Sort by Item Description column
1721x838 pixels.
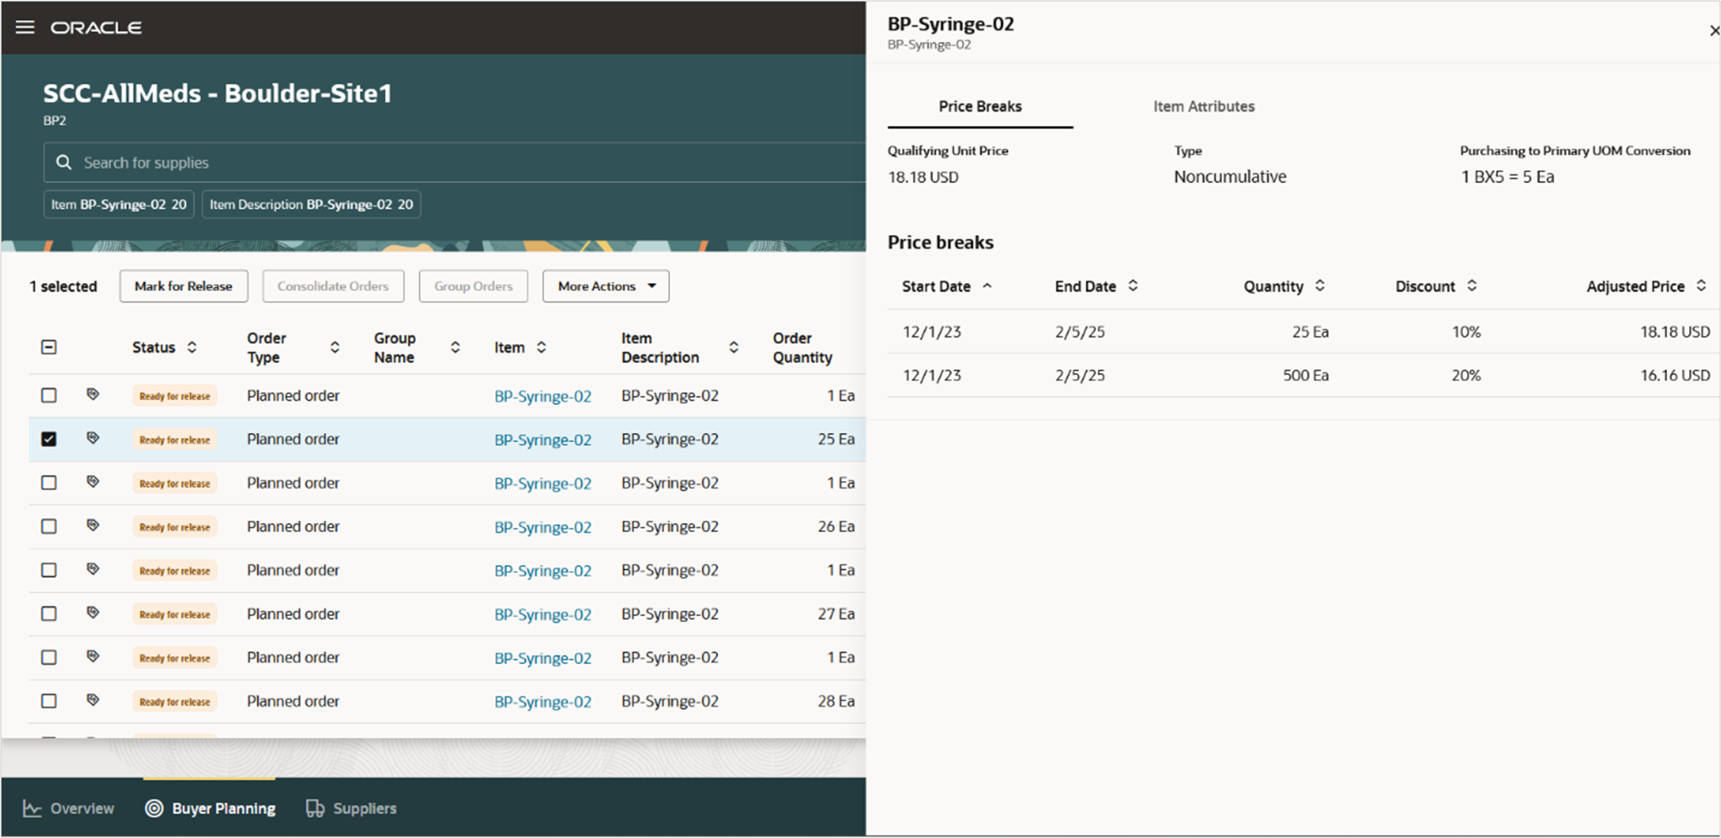click(734, 347)
